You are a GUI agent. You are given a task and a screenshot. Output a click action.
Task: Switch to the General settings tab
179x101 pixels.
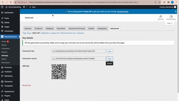click(28, 29)
